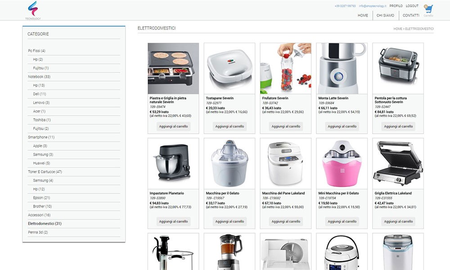Viewport: 450px width, 270px height.
Task: Go to HOME in navigation
Action: tap(363, 15)
